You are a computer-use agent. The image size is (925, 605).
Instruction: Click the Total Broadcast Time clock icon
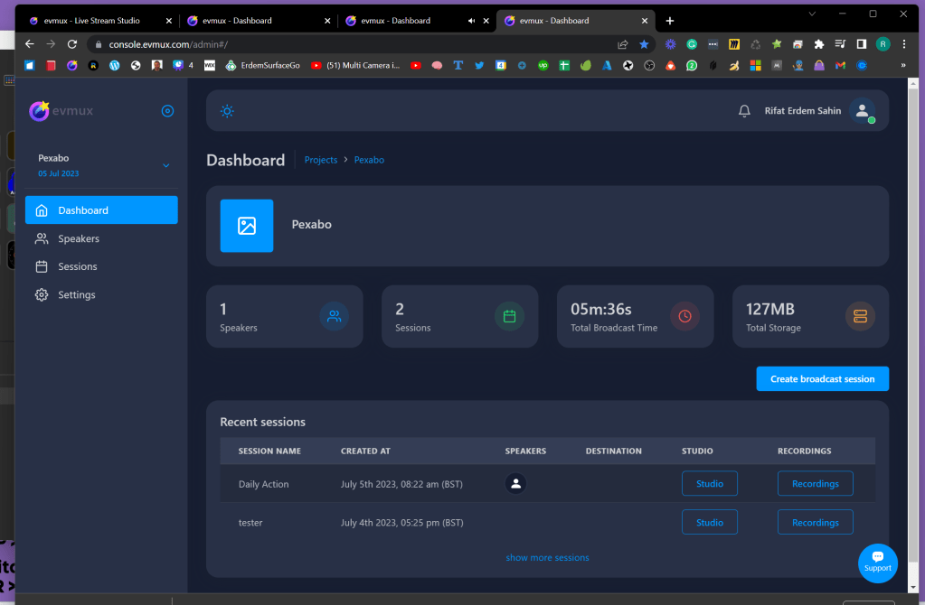[684, 316]
